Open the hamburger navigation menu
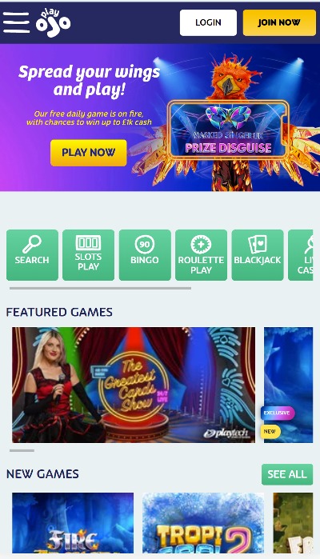 pyautogui.click(x=16, y=22)
